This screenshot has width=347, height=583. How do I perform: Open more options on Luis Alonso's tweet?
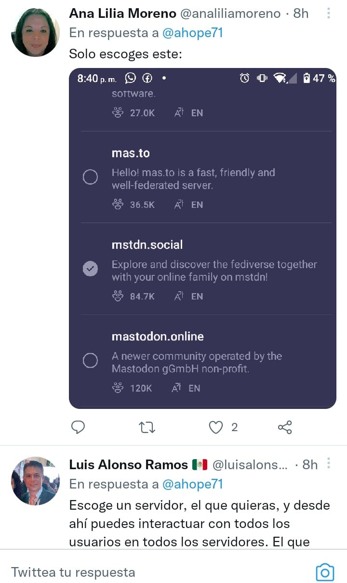point(329,464)
